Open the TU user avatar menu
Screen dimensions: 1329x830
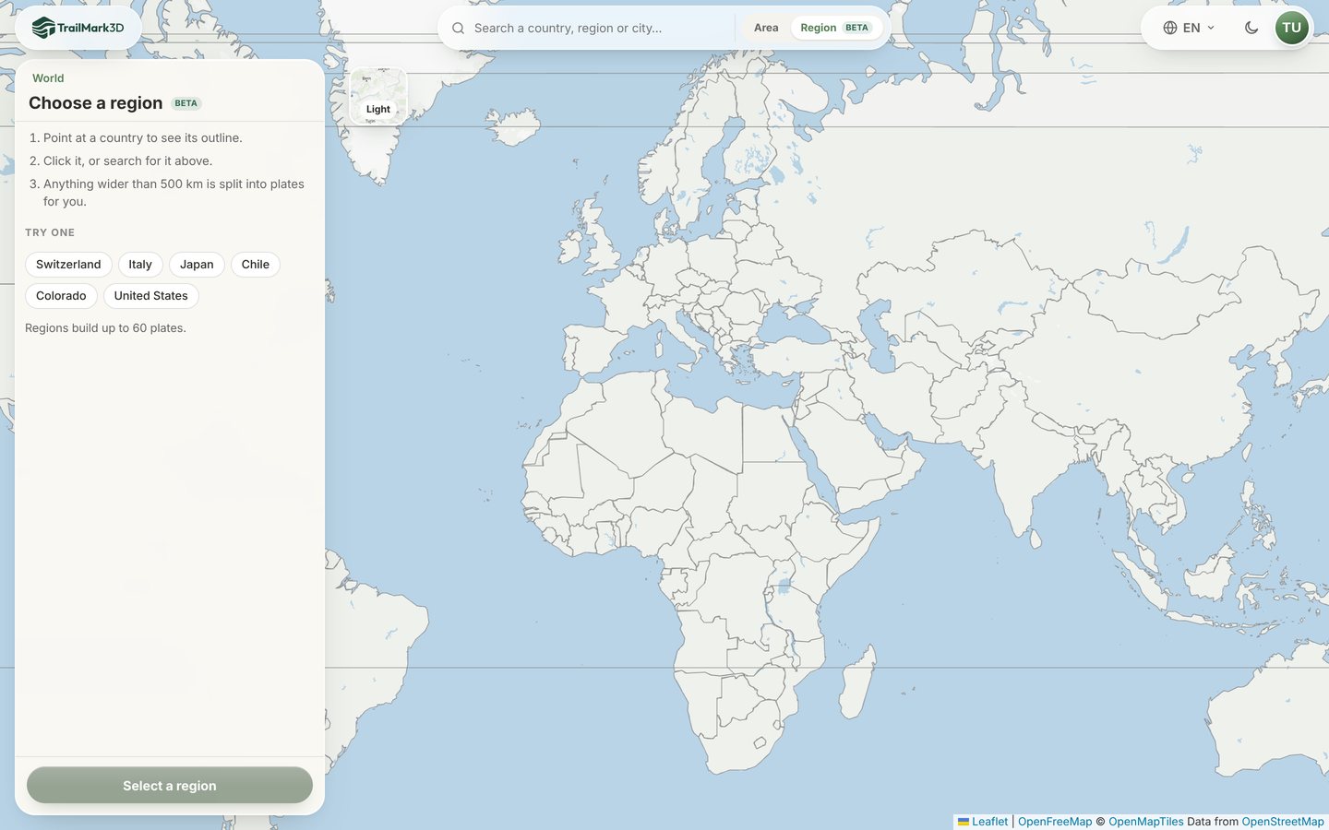click(x=1292, y=28)
